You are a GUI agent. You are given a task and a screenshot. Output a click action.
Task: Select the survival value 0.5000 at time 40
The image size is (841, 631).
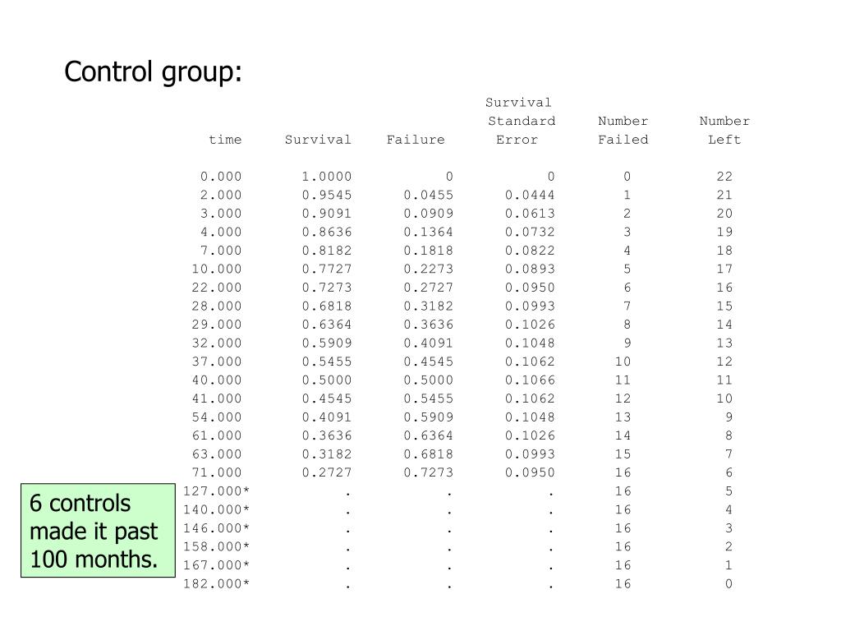tap(327, 380)
